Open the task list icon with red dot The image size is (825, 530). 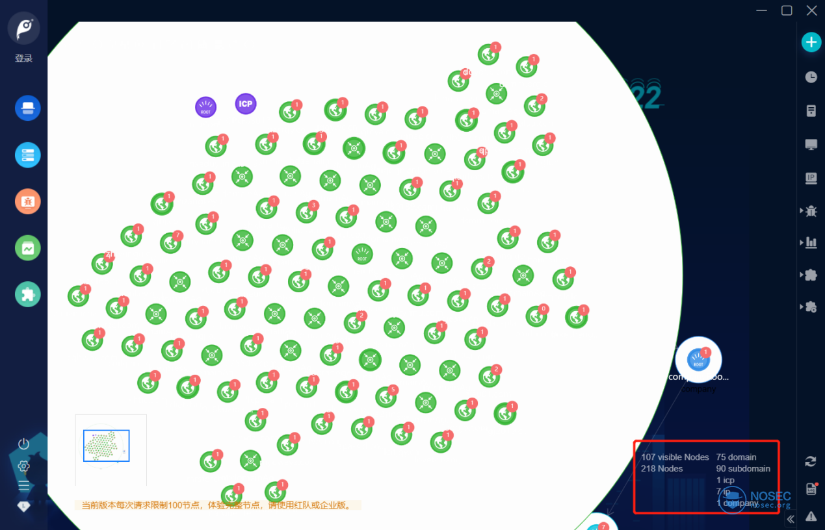[x=811, y=489]
